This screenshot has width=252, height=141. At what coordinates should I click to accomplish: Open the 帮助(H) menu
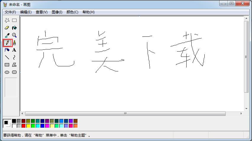point(88,12)
